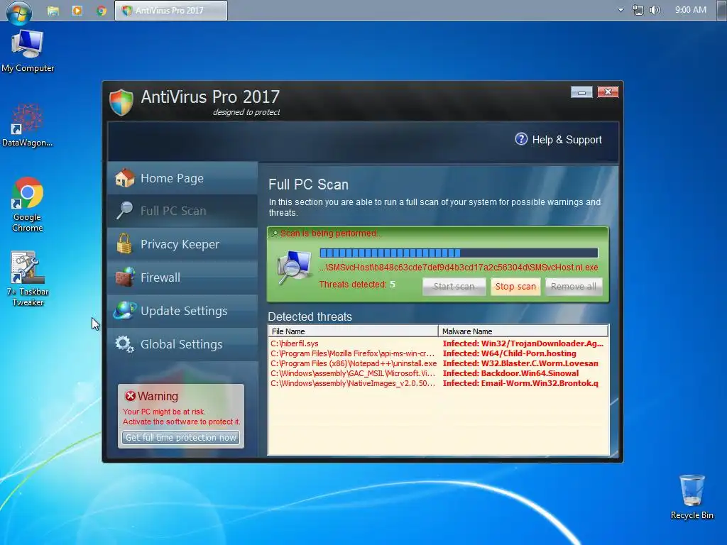Screen dimensions: 727x545
Task: Open Firewall section
Action: coord(182,277)
